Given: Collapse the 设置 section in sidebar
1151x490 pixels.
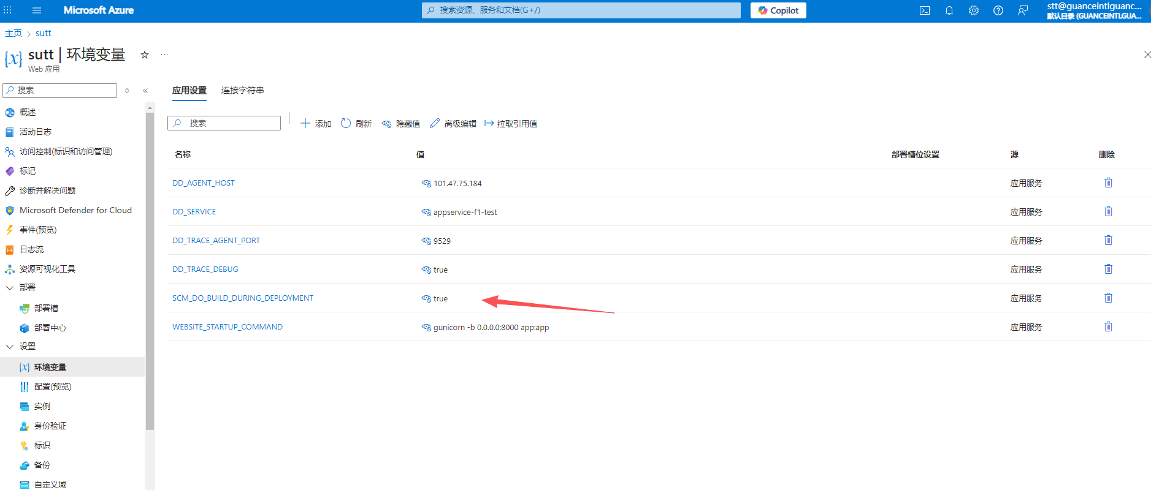Looking at the screenshot, I should pos(10,346).
